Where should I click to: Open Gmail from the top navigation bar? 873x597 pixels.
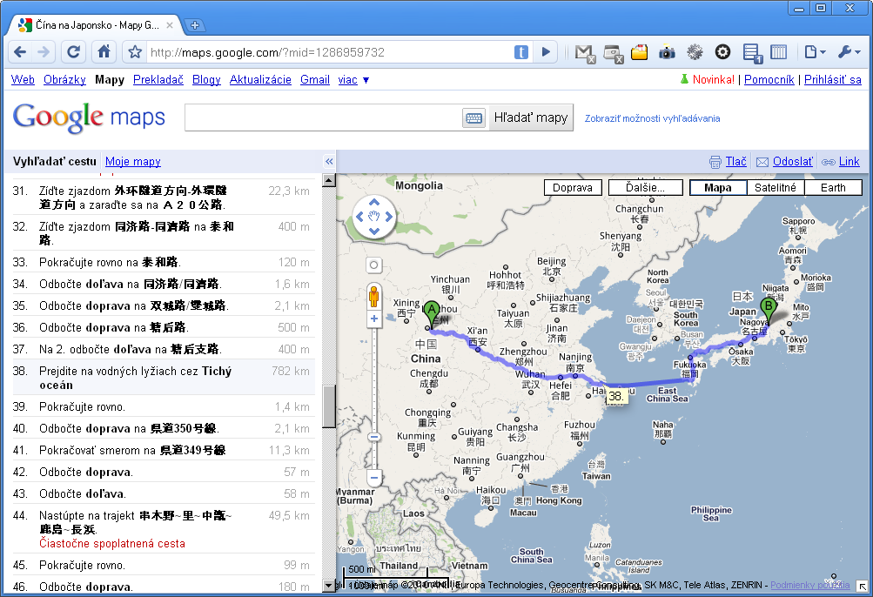click(x=314, y=80)
